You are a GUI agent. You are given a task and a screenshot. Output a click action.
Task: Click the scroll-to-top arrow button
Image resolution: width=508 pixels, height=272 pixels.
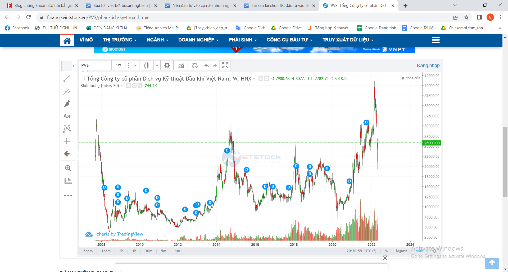pyautogui.click(x=492, y=263)
